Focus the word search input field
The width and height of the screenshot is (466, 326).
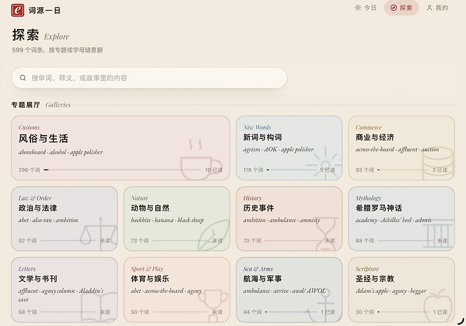pyautogui.click(x=149, y=78)
